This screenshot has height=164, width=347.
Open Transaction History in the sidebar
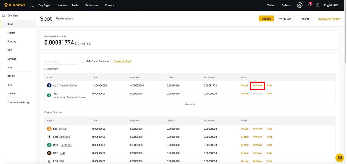click(x=18, y=102)
